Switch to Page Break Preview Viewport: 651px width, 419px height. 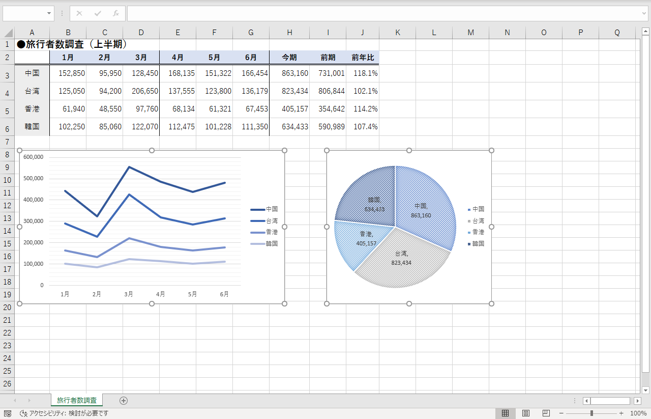point(546,413)
